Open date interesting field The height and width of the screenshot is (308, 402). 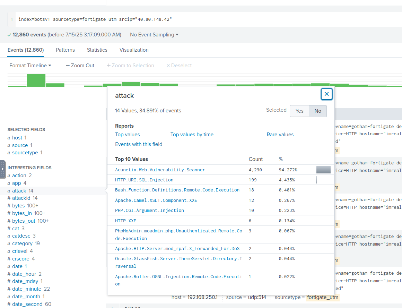[x=17, y=266]
